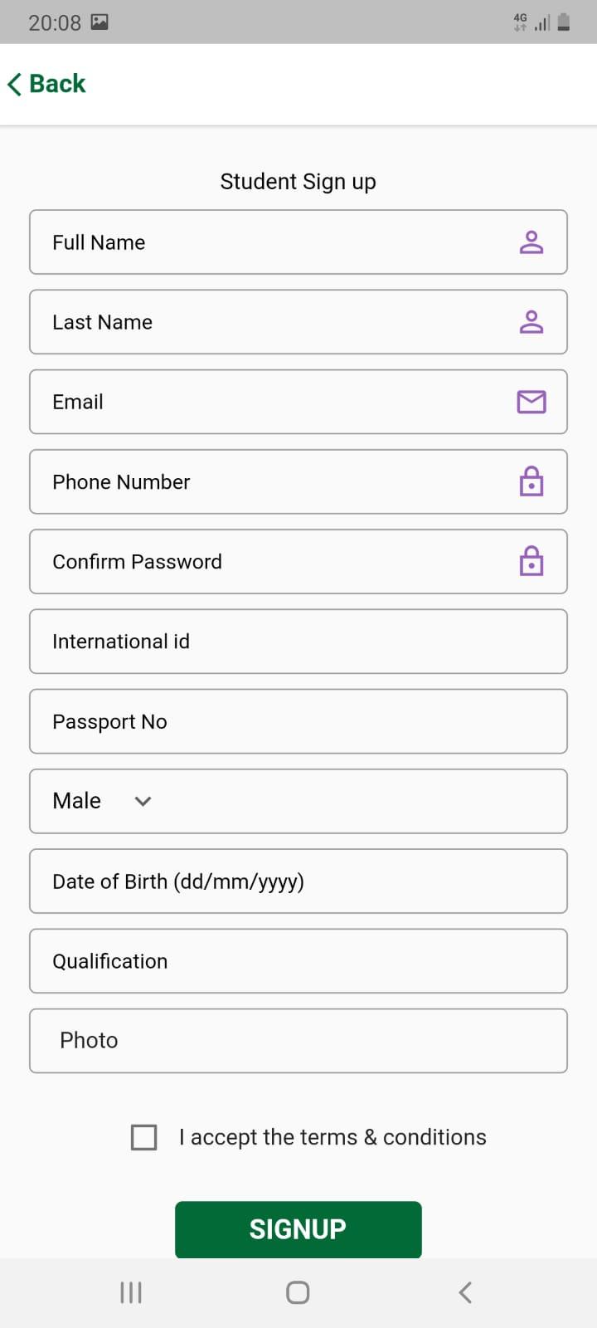
Task: Tap the image notification icon in status bar
Action: point(99,22)
